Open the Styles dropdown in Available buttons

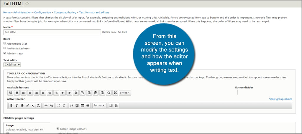(x=125, y=93)
